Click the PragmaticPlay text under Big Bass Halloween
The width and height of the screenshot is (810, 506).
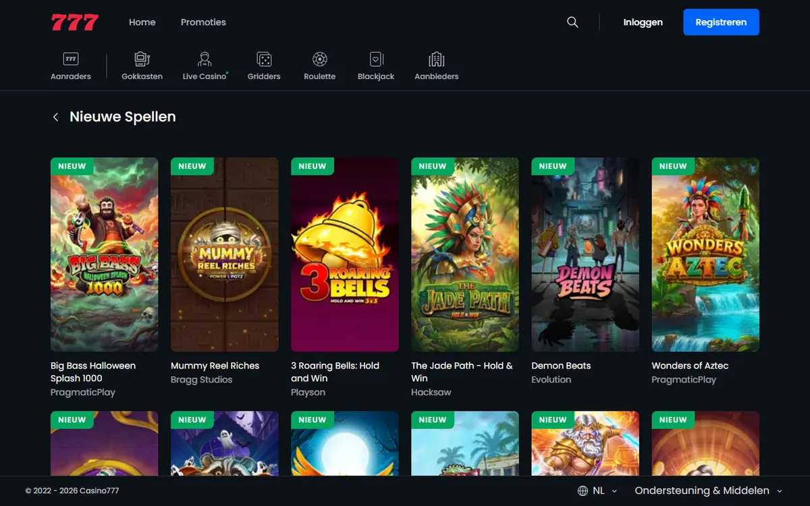(x=83, y=393)
